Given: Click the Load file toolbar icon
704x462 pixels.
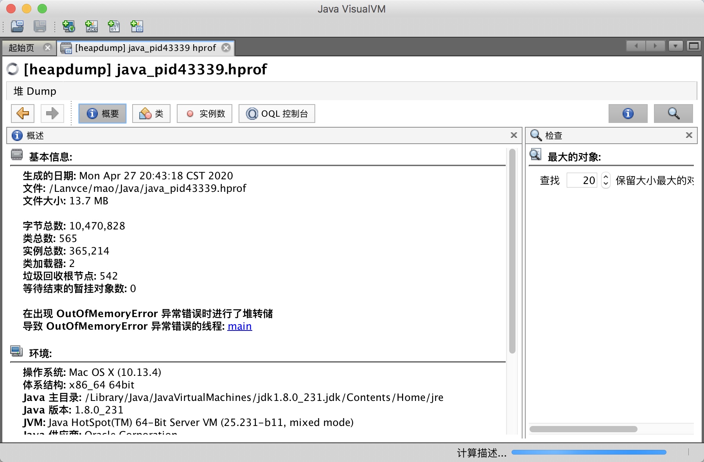Looking at the screenshot, I should (17, 26).
